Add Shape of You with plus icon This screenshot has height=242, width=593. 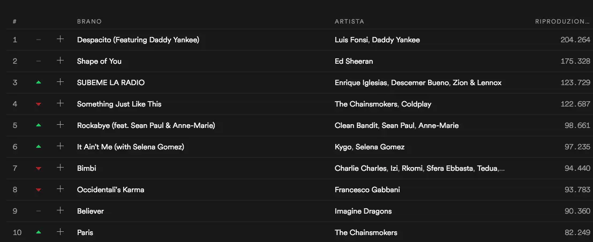60,61
